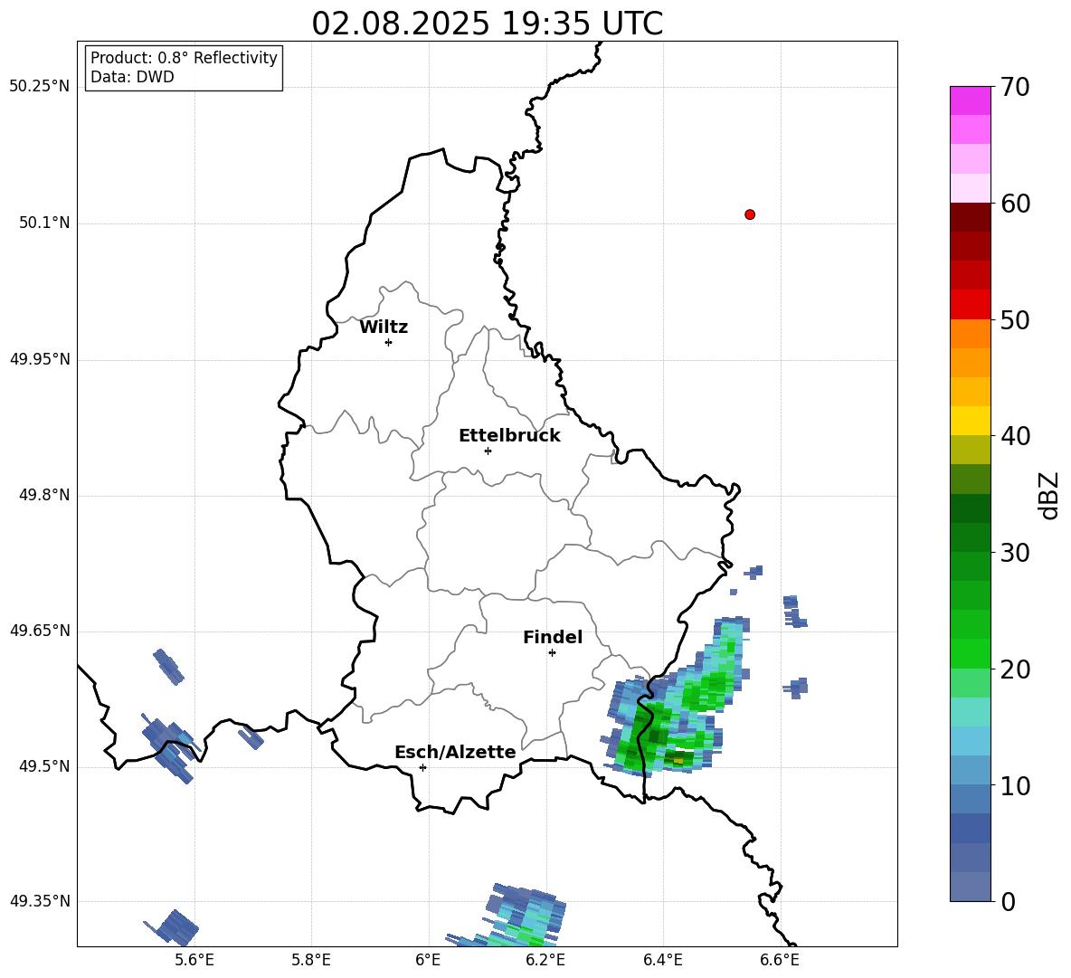Pick the magenta swatch at top of colorbar
The width and height of the screenshot is (1071, 978).
click(x=970, y=100)
